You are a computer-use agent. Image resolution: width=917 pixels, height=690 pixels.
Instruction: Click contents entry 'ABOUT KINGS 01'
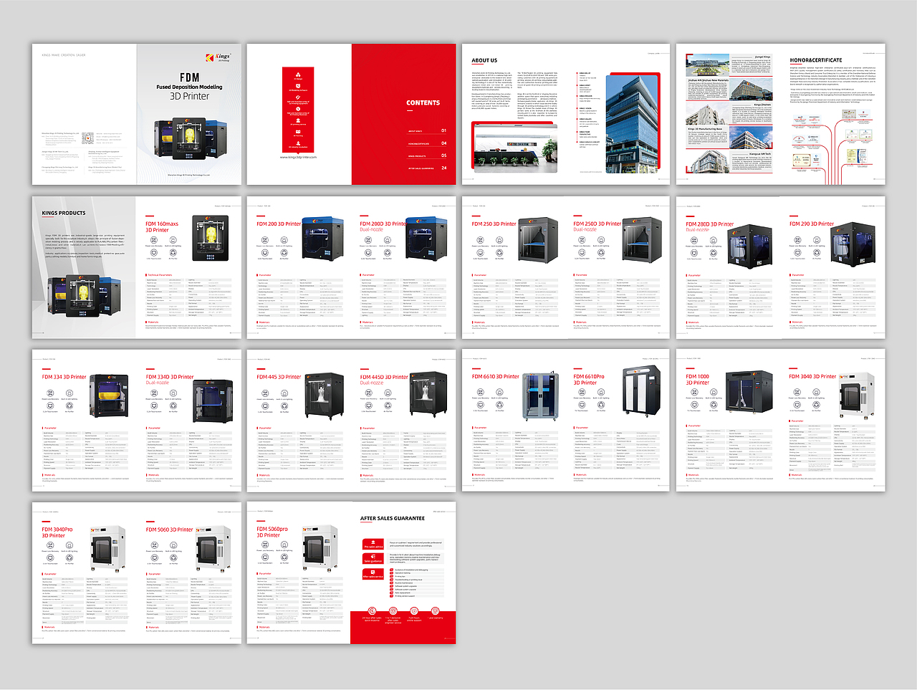pyautogui.click(x=427, y=131)
